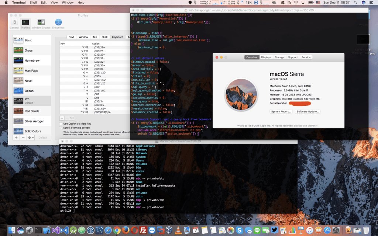Select the Red Sands profile
Screen dimensions: 378x236
[x=32, y=111]
